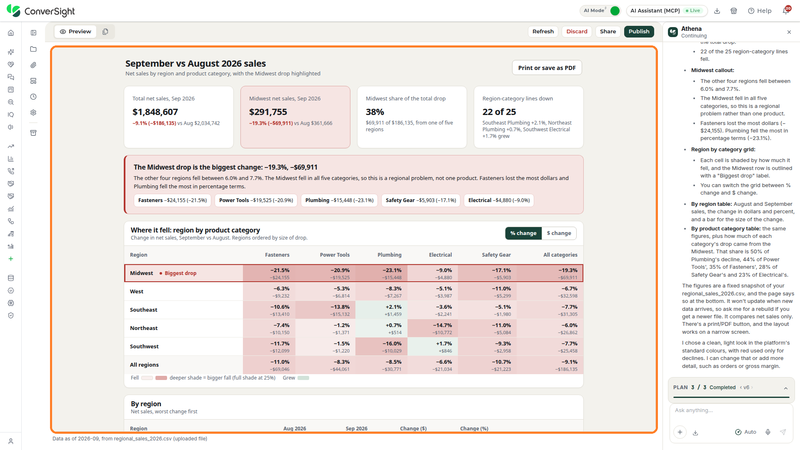Viewport: 800px width, 450px height.
Task: Click Print or save as PDF
Action: 547,68
